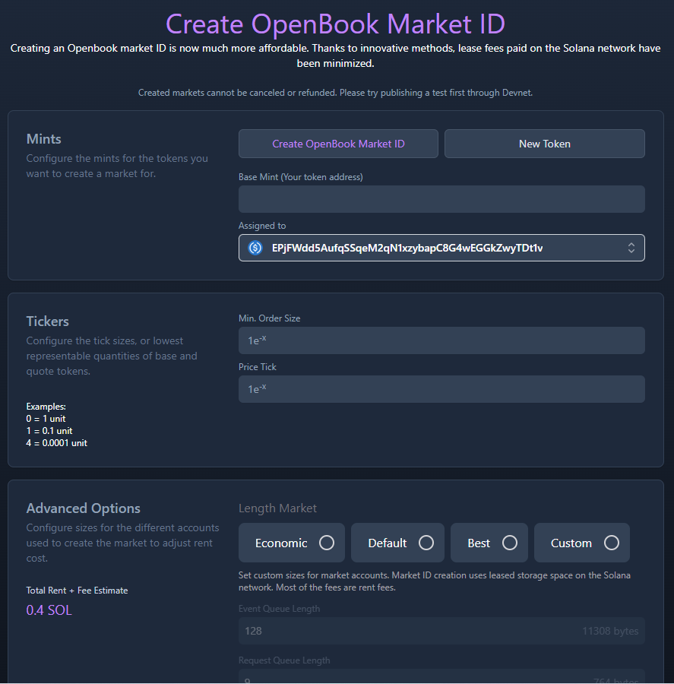The width and height of the screenshot is (674, 684).
Task: Click the Mints section heading
Action: (x=43, y=139)
